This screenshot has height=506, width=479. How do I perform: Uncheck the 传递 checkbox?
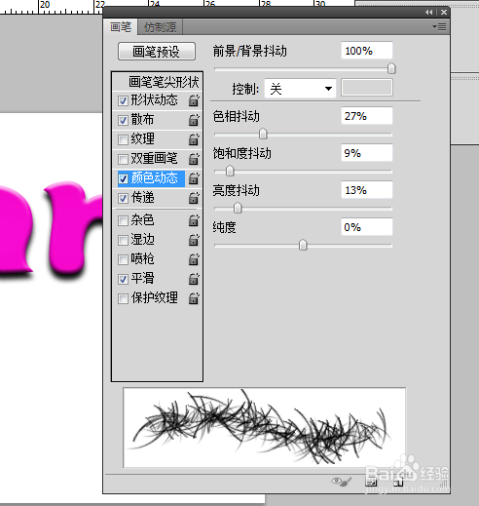tap(123, 198)
